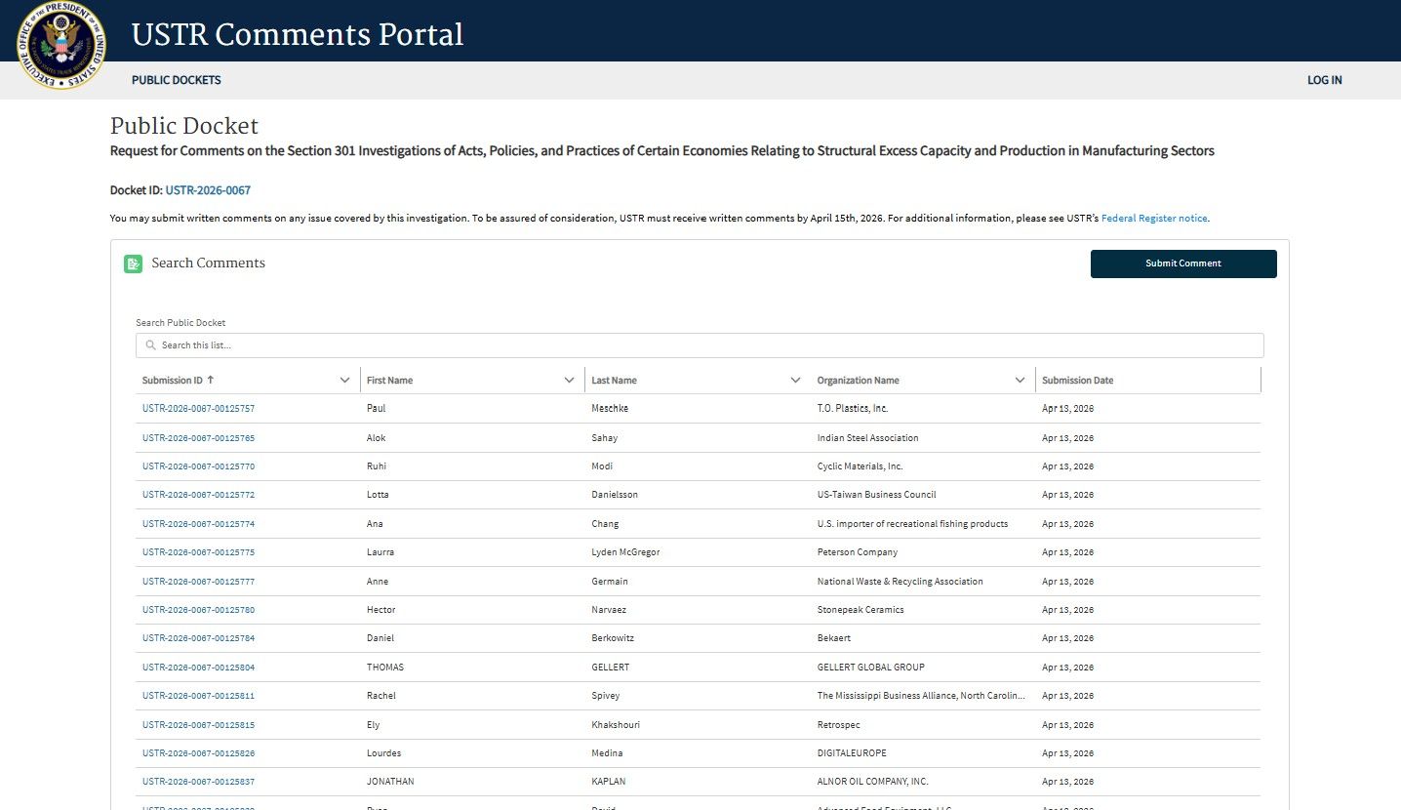Click the green Search Comments document icon
Screen dimensions: 1401x810
pos(134,263)
